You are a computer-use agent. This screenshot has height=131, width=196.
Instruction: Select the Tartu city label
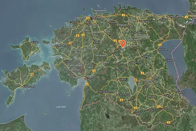[x=156, y=78]
